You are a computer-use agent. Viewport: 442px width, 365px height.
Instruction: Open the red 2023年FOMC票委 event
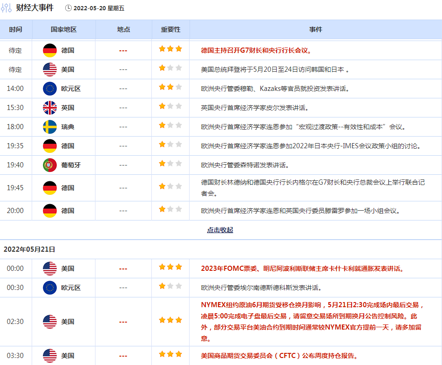click(302, 269)
